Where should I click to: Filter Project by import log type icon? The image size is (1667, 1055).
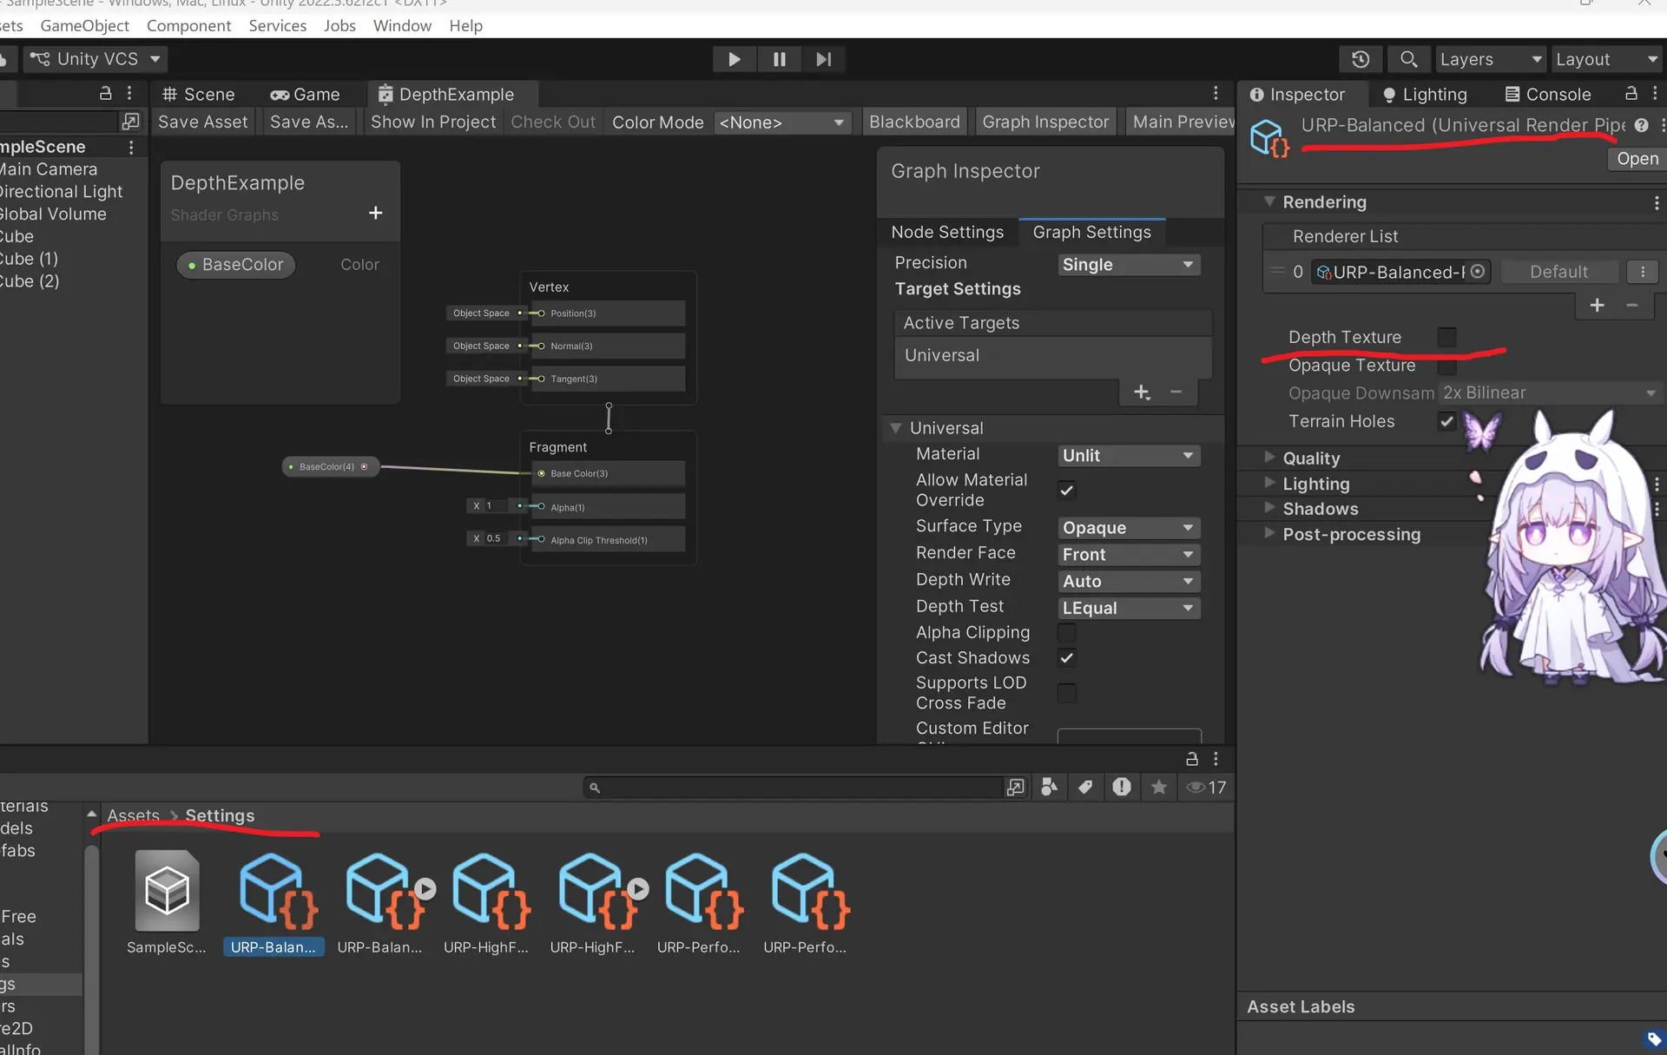point(1122,788)
